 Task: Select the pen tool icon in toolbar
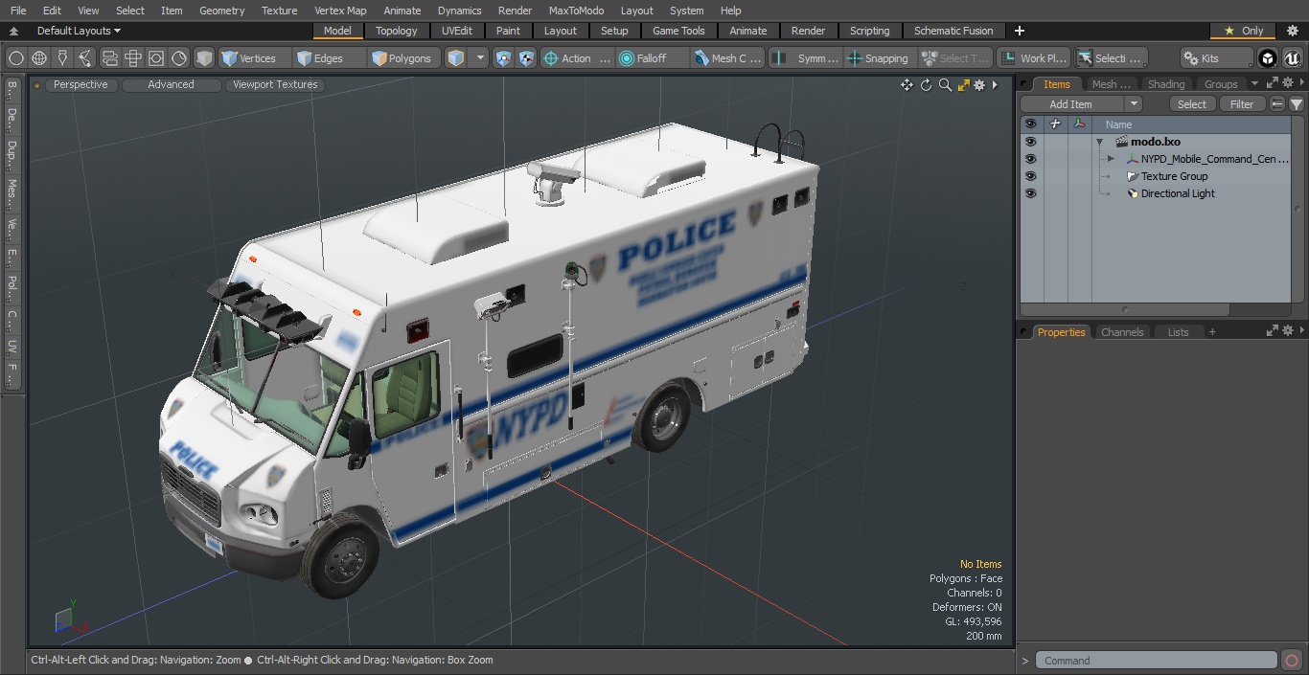point(62,58)
